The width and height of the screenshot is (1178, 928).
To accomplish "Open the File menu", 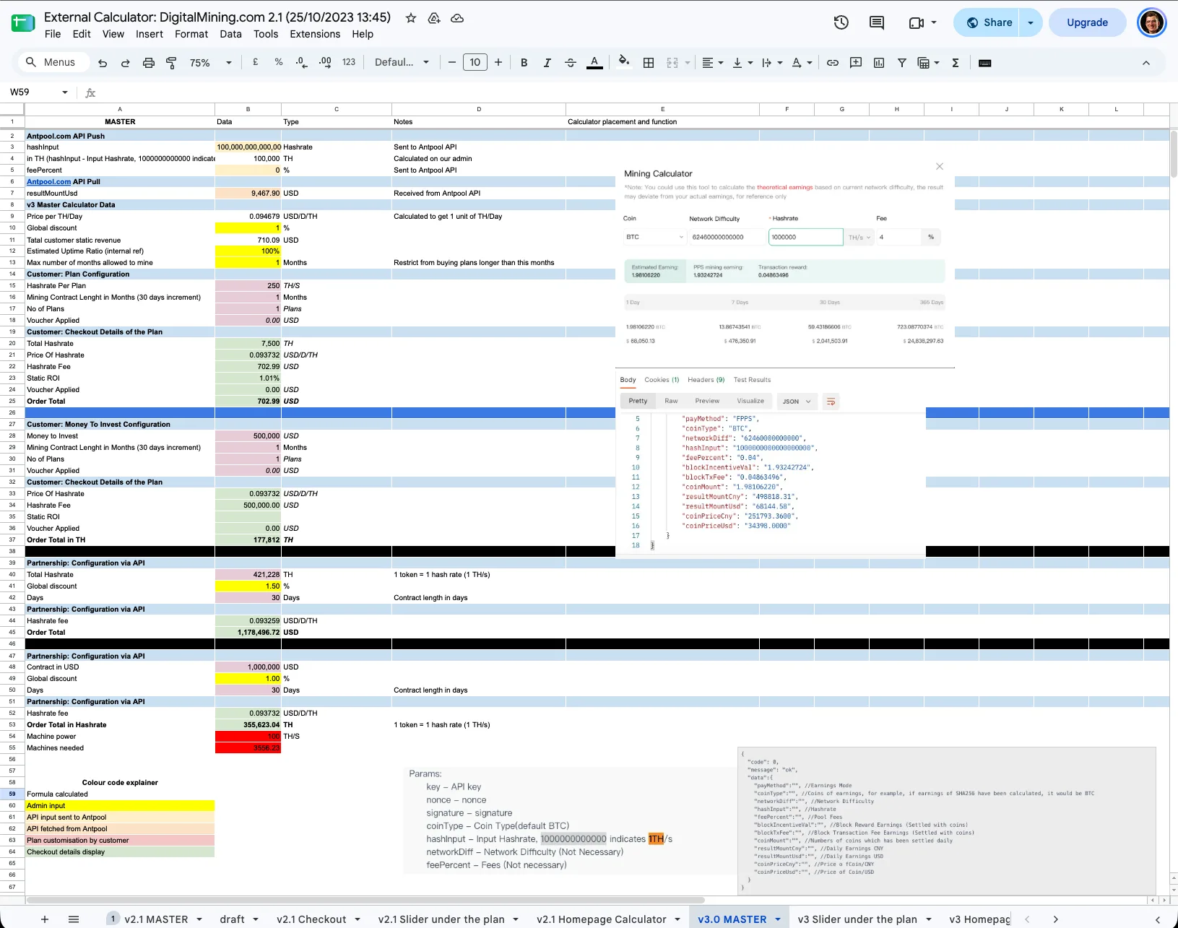I will tap(53, 34).
